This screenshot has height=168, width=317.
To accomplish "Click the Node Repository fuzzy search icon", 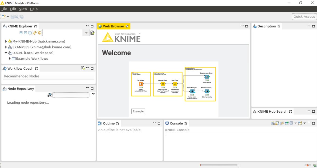I will (50, 95).
